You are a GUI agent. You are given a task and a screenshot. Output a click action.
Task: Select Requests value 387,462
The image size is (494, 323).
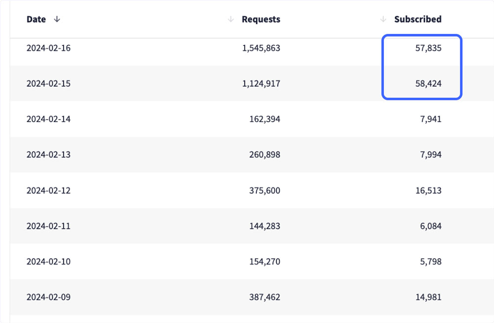(x=265, y=297)
